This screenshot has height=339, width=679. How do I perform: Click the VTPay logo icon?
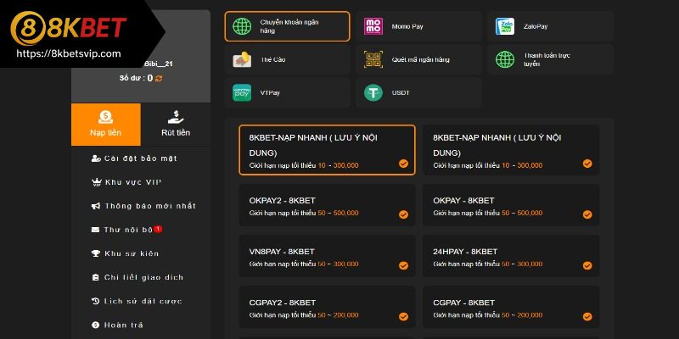click(242, 92)
